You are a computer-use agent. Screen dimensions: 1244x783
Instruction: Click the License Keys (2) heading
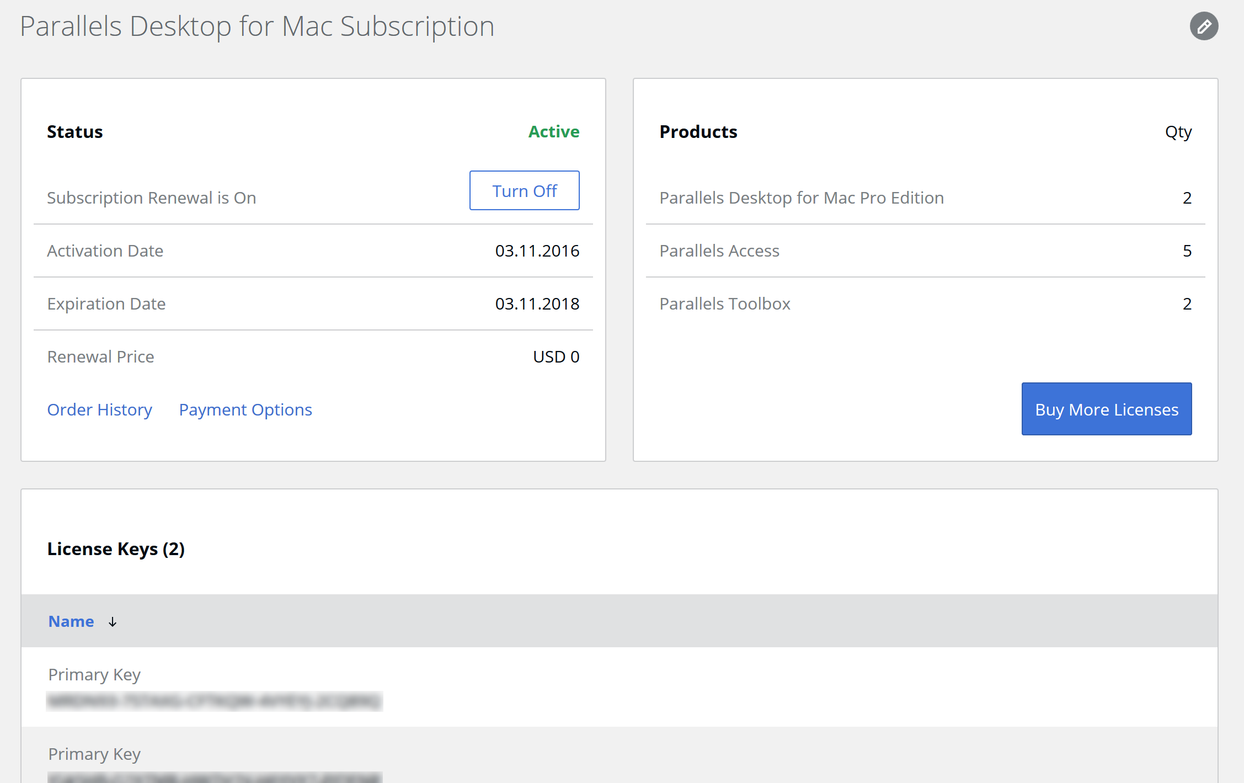116,548
